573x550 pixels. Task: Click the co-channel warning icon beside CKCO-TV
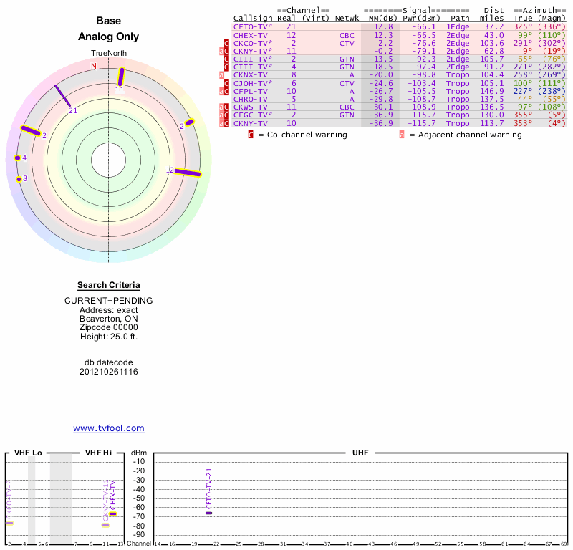click(x=227, y=43)
